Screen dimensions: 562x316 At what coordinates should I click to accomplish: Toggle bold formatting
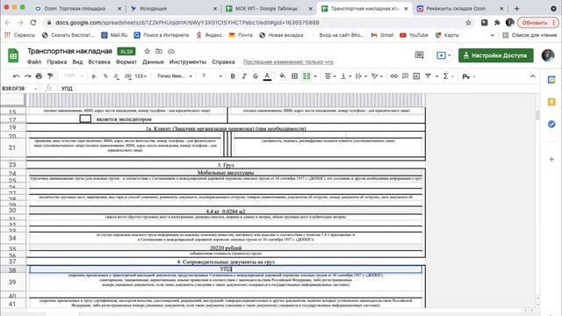[233, 76]
